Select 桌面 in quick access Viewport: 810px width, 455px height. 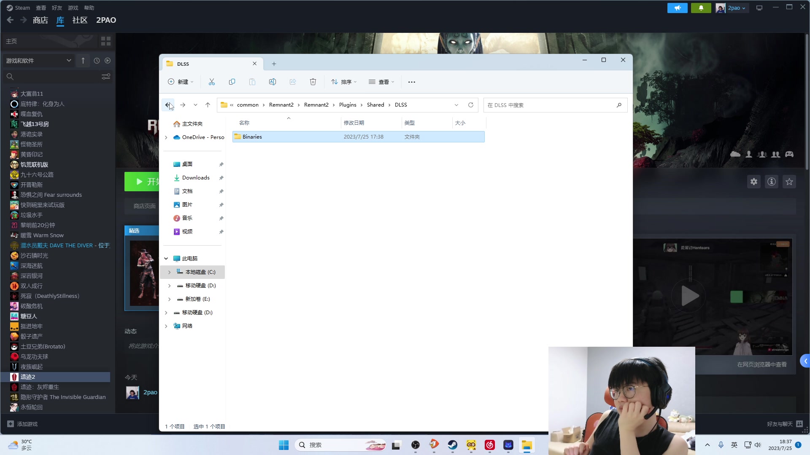pos(187,164)
